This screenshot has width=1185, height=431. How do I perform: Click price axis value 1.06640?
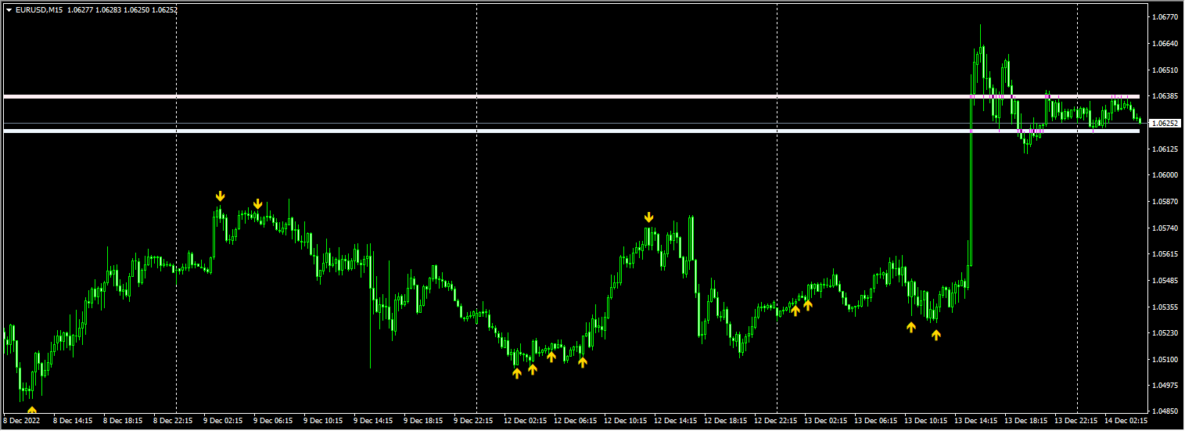[x=1165, y=43]
